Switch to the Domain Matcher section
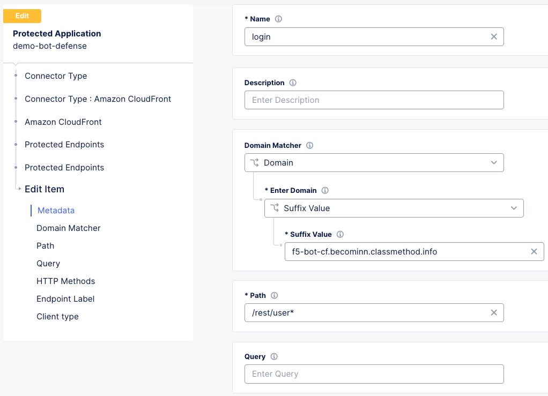 pos(68,228)
